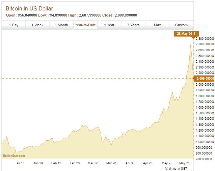
Task: Click the 'All times in SGT' note
Action: (176, 169)
